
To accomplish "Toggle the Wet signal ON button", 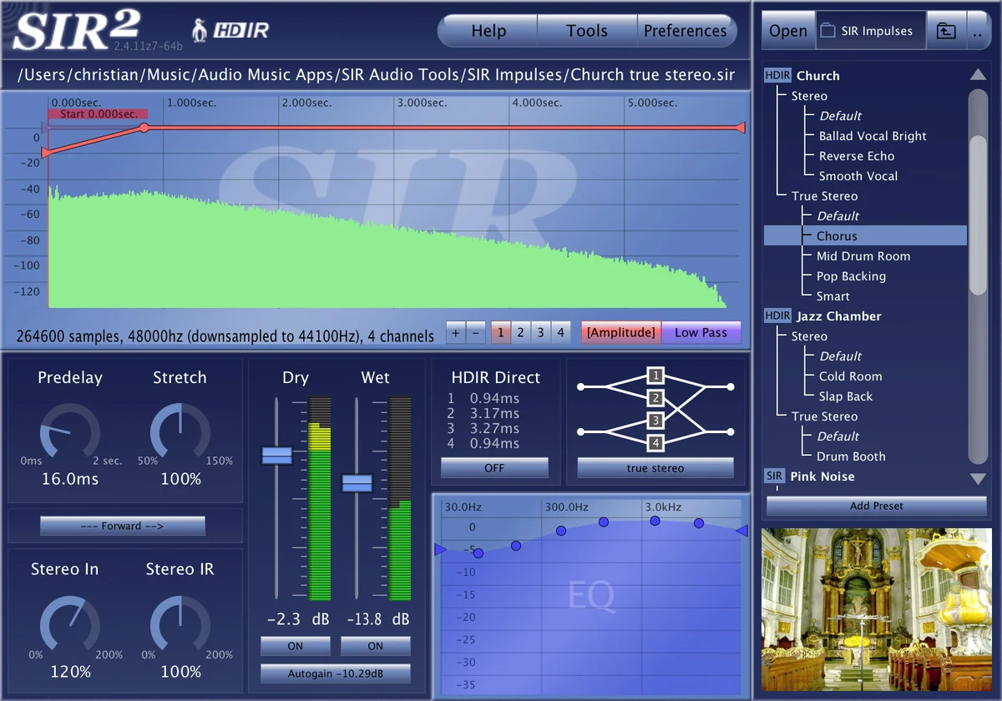I will coord(376,646).
